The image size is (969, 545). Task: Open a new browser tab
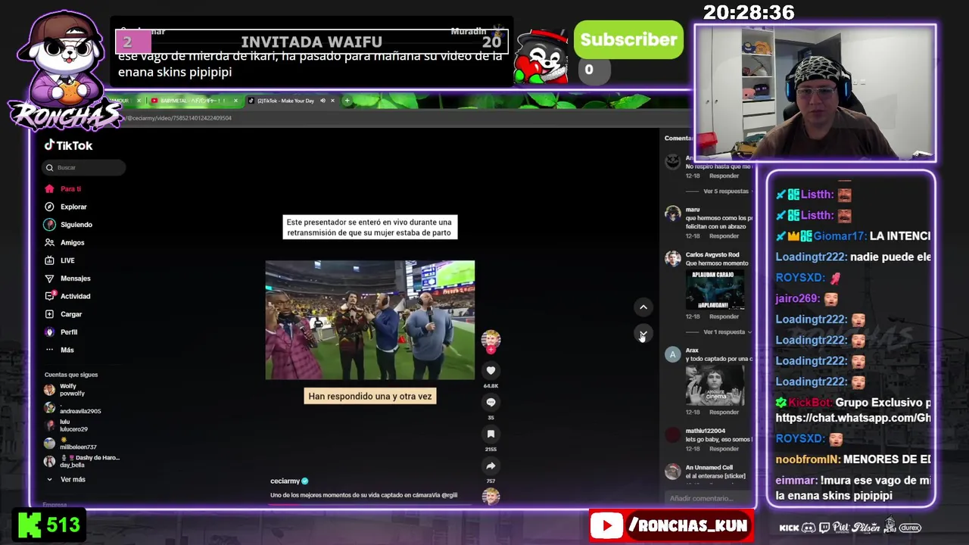click(347, 101)
